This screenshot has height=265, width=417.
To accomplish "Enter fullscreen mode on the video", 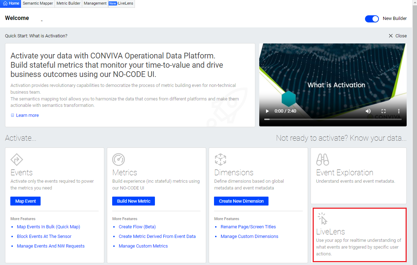I will (x=384, y=111).
